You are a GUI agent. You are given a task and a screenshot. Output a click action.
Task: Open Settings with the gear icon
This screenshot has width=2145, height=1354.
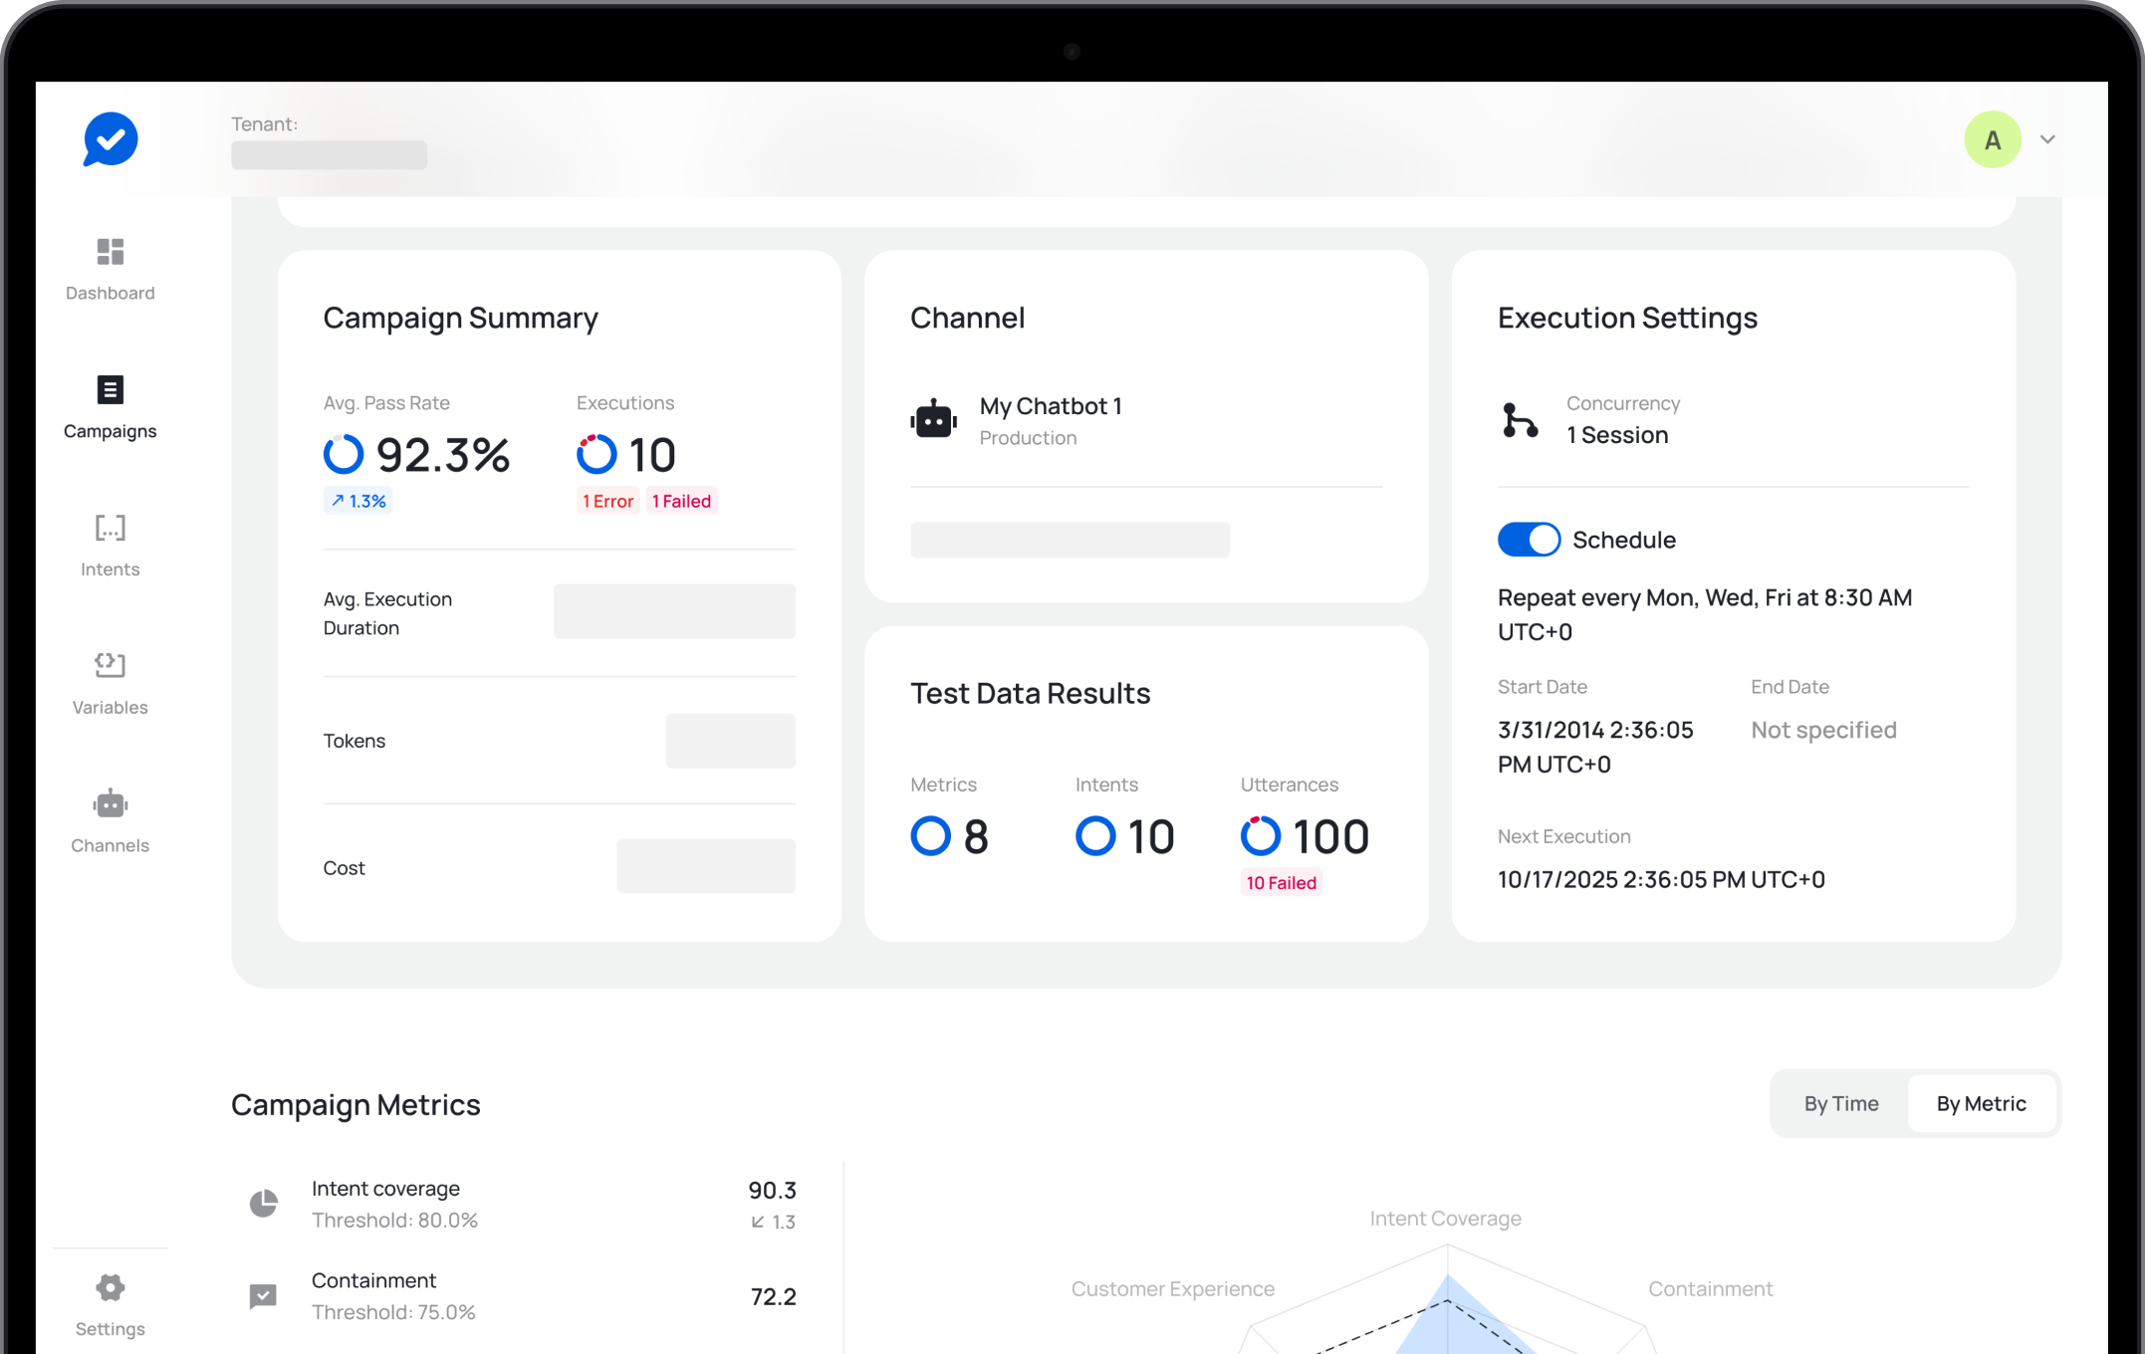click(x=111, y=1287)
